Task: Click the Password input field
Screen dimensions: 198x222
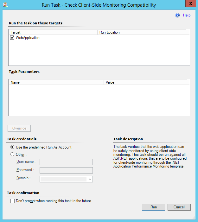Action: 66,170
